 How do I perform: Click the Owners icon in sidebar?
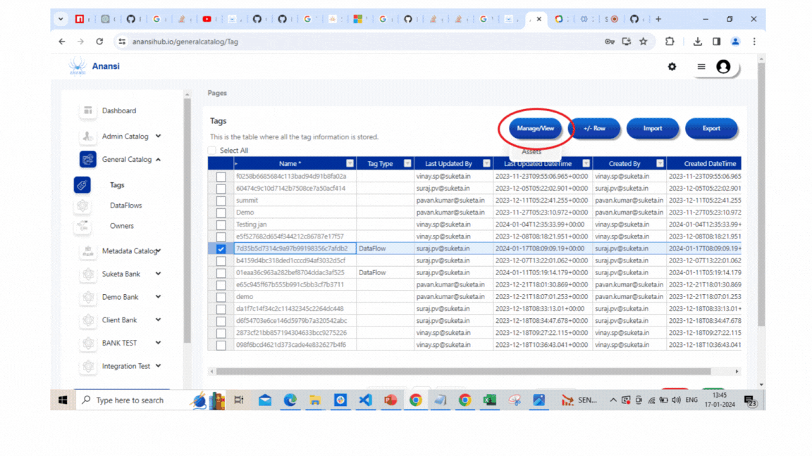[x=82, y=226]
